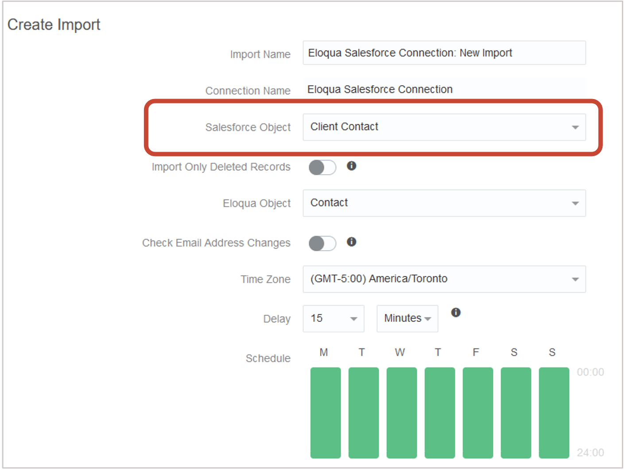Click info icon next to Delay units
Viewport: 625px width, 470px height.
456,313
